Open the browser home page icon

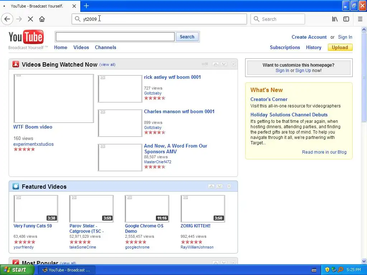[x=42, y=19]
